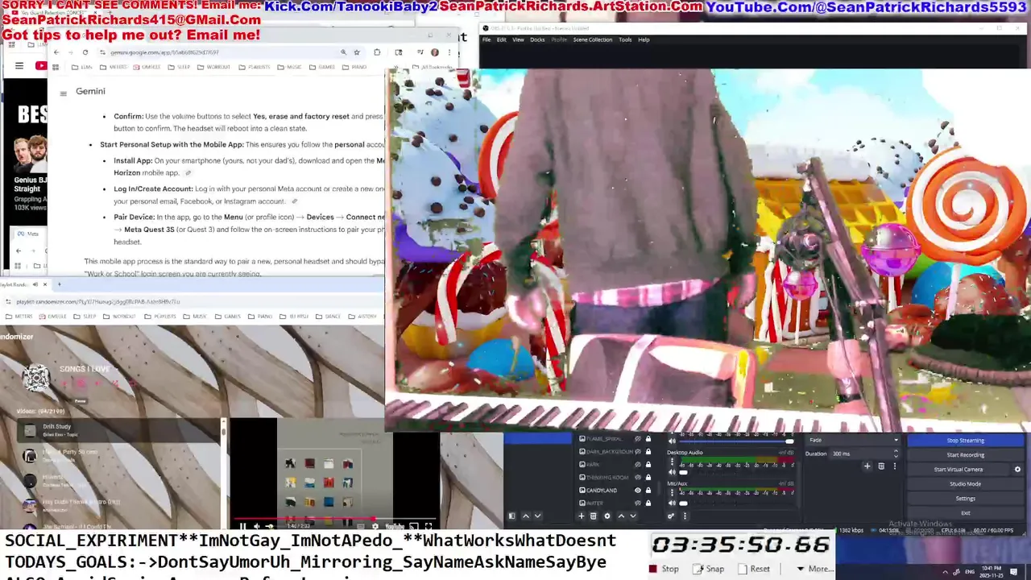This screenshot has height=580, width=1031.
Task: Delete the scene transition with trash icon
Action: 881,466
